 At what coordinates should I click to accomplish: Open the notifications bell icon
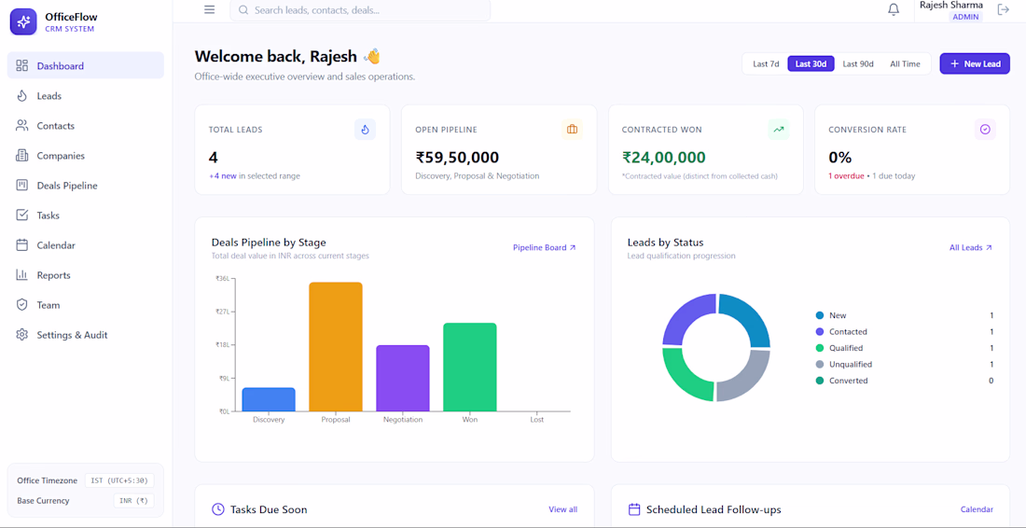894,10
